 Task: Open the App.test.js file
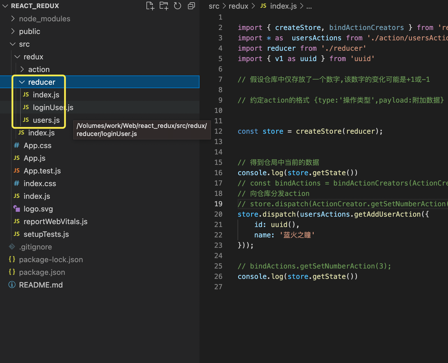(100, 171)
